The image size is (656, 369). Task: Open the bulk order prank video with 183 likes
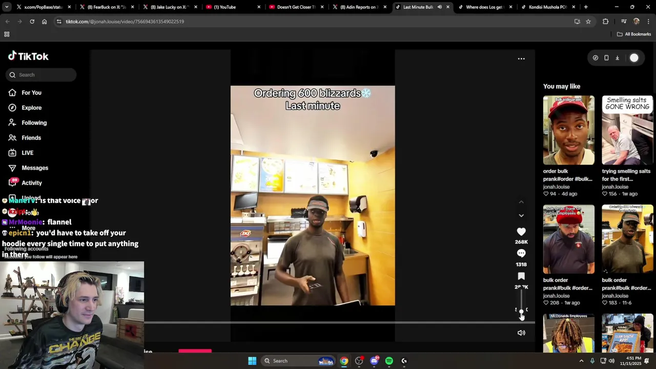click(x=627, y=239)
